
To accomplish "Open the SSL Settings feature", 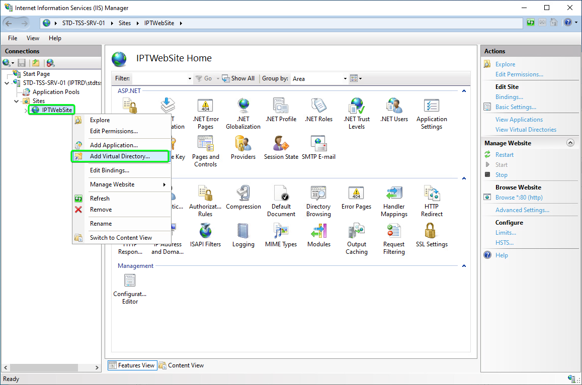I will point(432,236).
